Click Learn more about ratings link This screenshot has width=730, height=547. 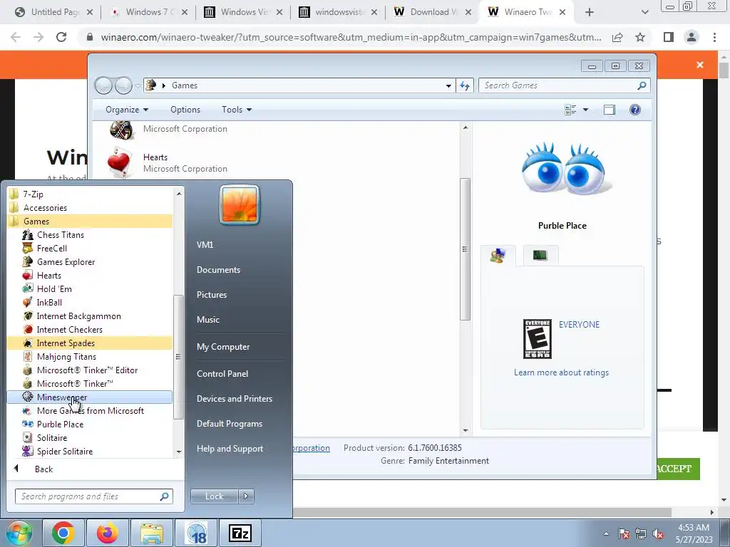point(561,373)
